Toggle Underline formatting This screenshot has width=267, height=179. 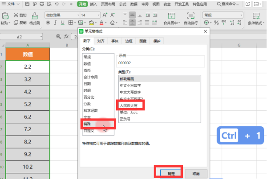(62, 23)
